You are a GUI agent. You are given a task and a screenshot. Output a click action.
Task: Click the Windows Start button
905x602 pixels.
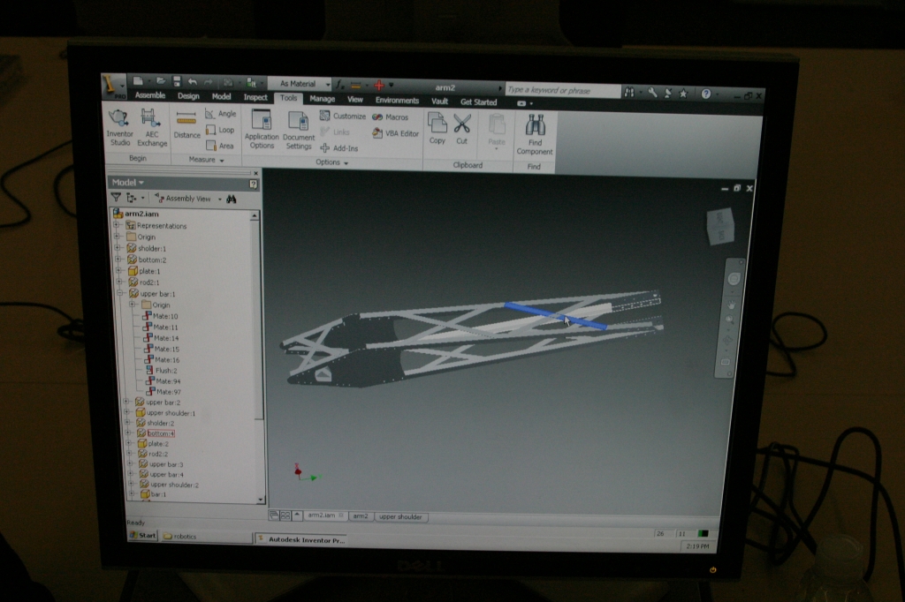tap(142, 535)
